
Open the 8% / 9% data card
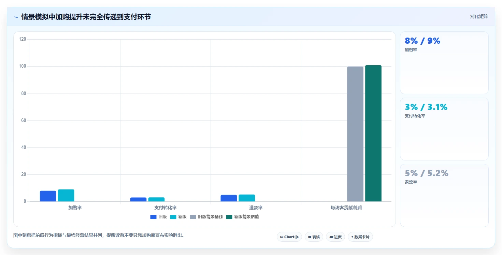click(x=444, y=63)
